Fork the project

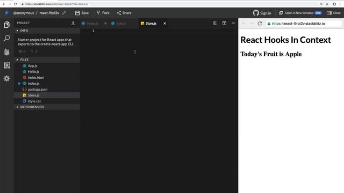[103, 13]
